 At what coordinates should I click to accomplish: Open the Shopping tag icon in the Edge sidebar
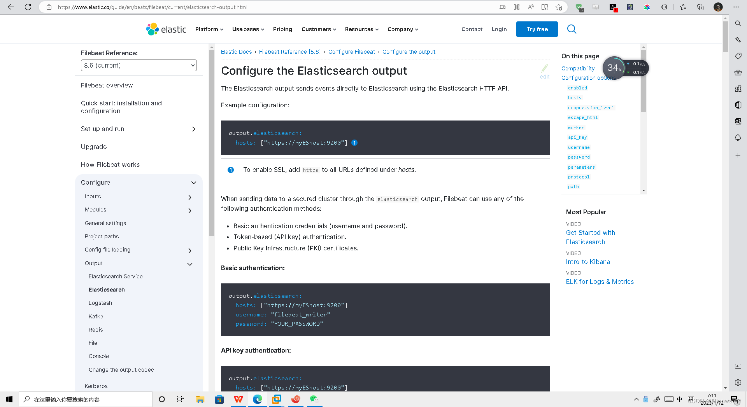click(x=738, y=56)
